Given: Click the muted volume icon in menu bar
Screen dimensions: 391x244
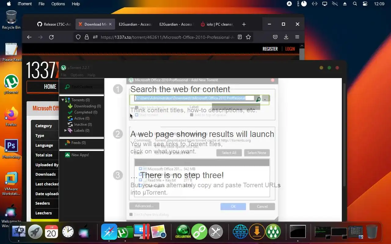Looking at the screenshot, I should click(x=335, y=4).
